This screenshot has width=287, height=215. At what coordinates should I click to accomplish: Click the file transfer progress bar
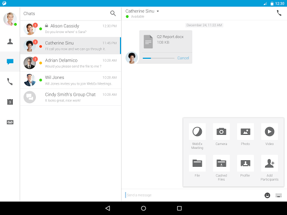point(159,58)
